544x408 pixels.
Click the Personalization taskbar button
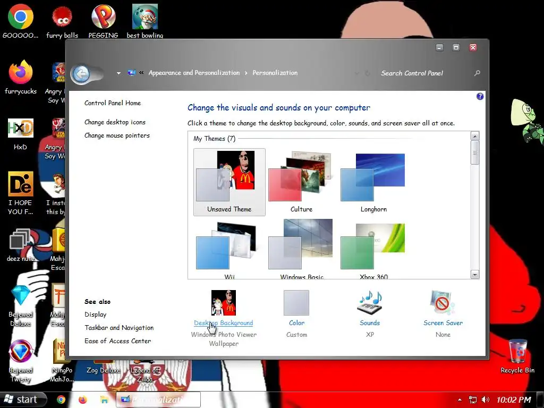(158, 399)
